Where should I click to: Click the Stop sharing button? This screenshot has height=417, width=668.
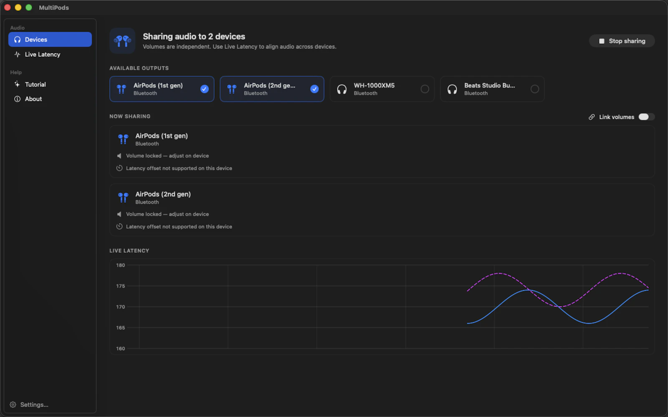(622, 41)
